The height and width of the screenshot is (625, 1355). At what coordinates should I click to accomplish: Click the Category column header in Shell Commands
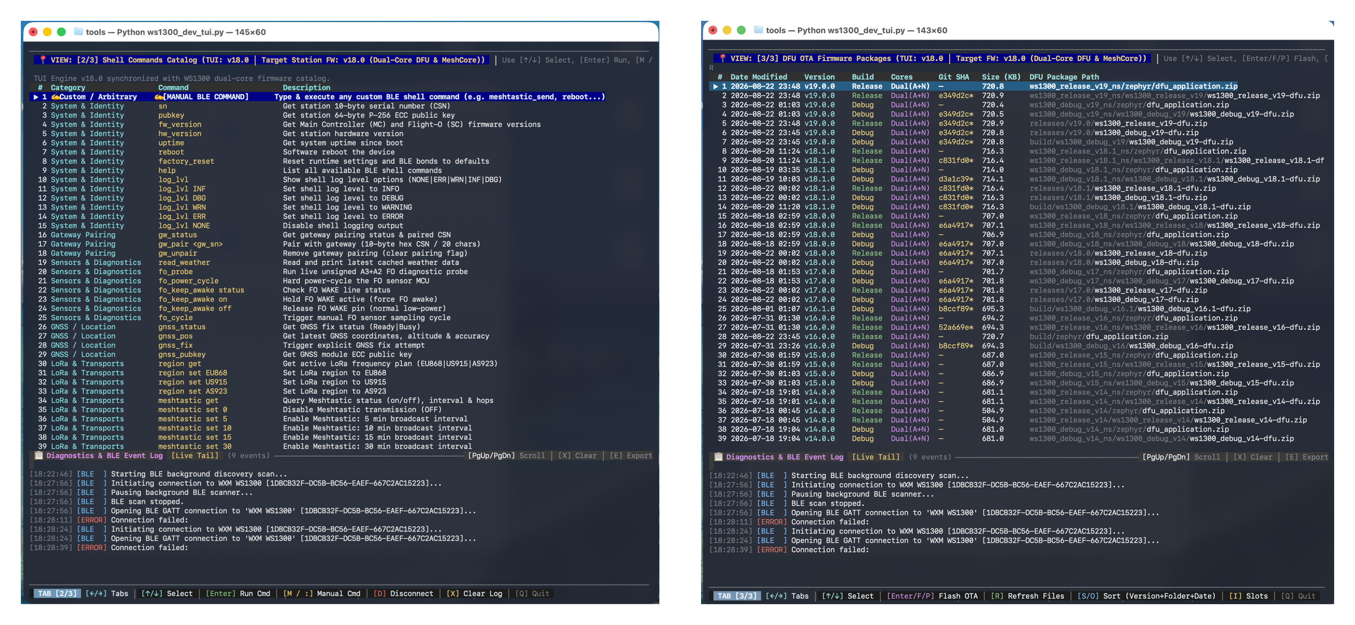68,88
